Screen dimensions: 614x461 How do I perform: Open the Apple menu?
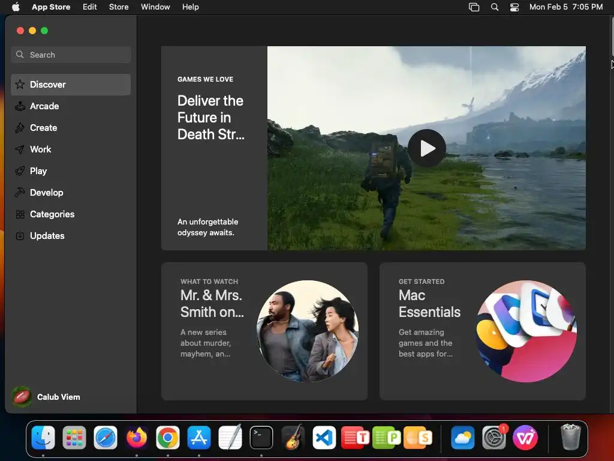click(x=16, y=7)
